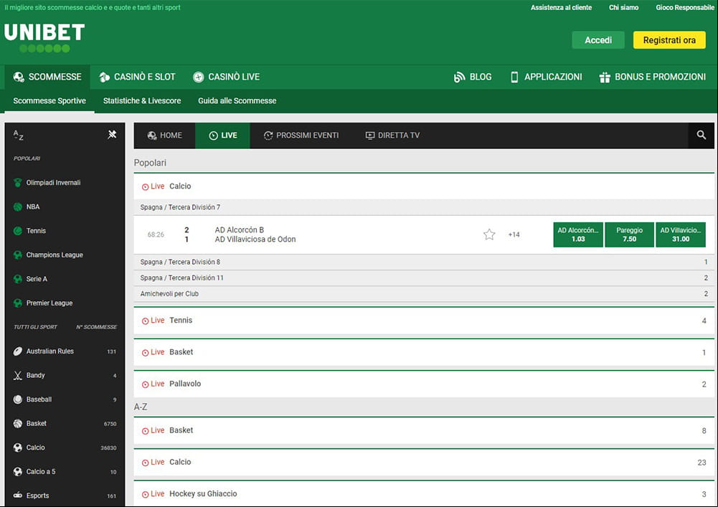
Task: Click the Applicazioni phone icon
Action: tap(514, 77)
